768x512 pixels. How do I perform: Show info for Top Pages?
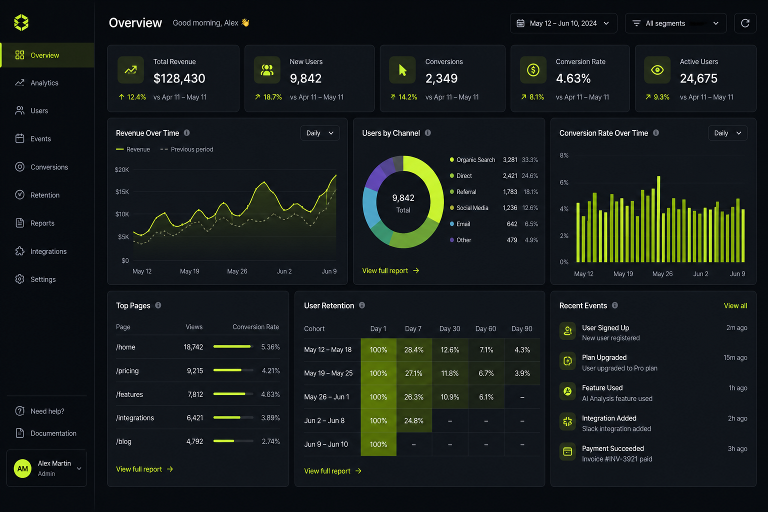pos(158,305)
